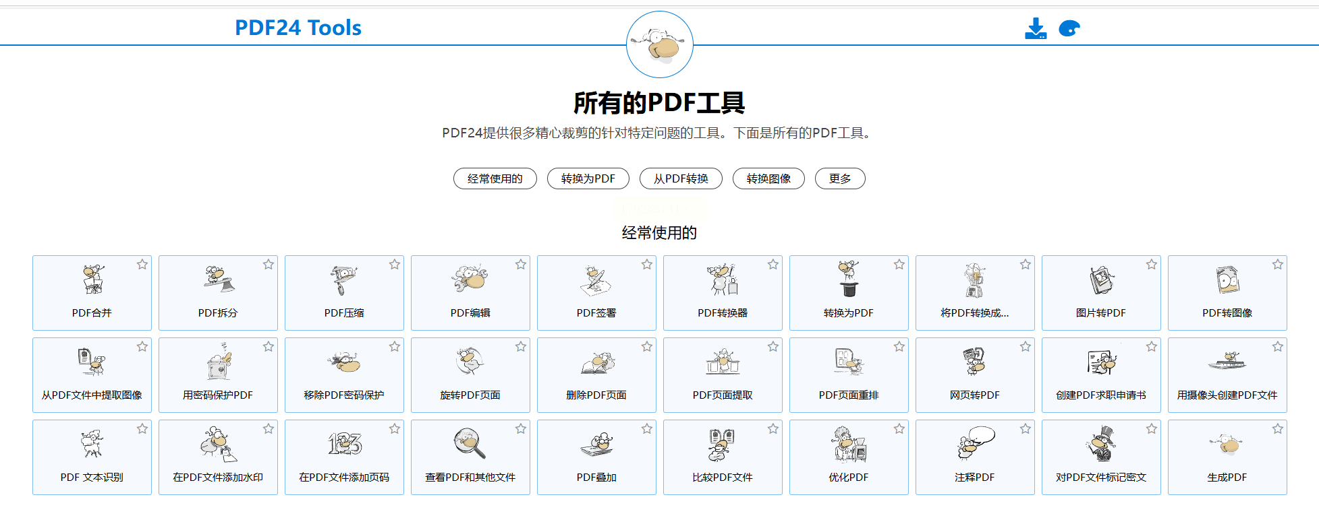
Task: Toggle the star on the PDF转图像 card
Action: pos(1278,265)
